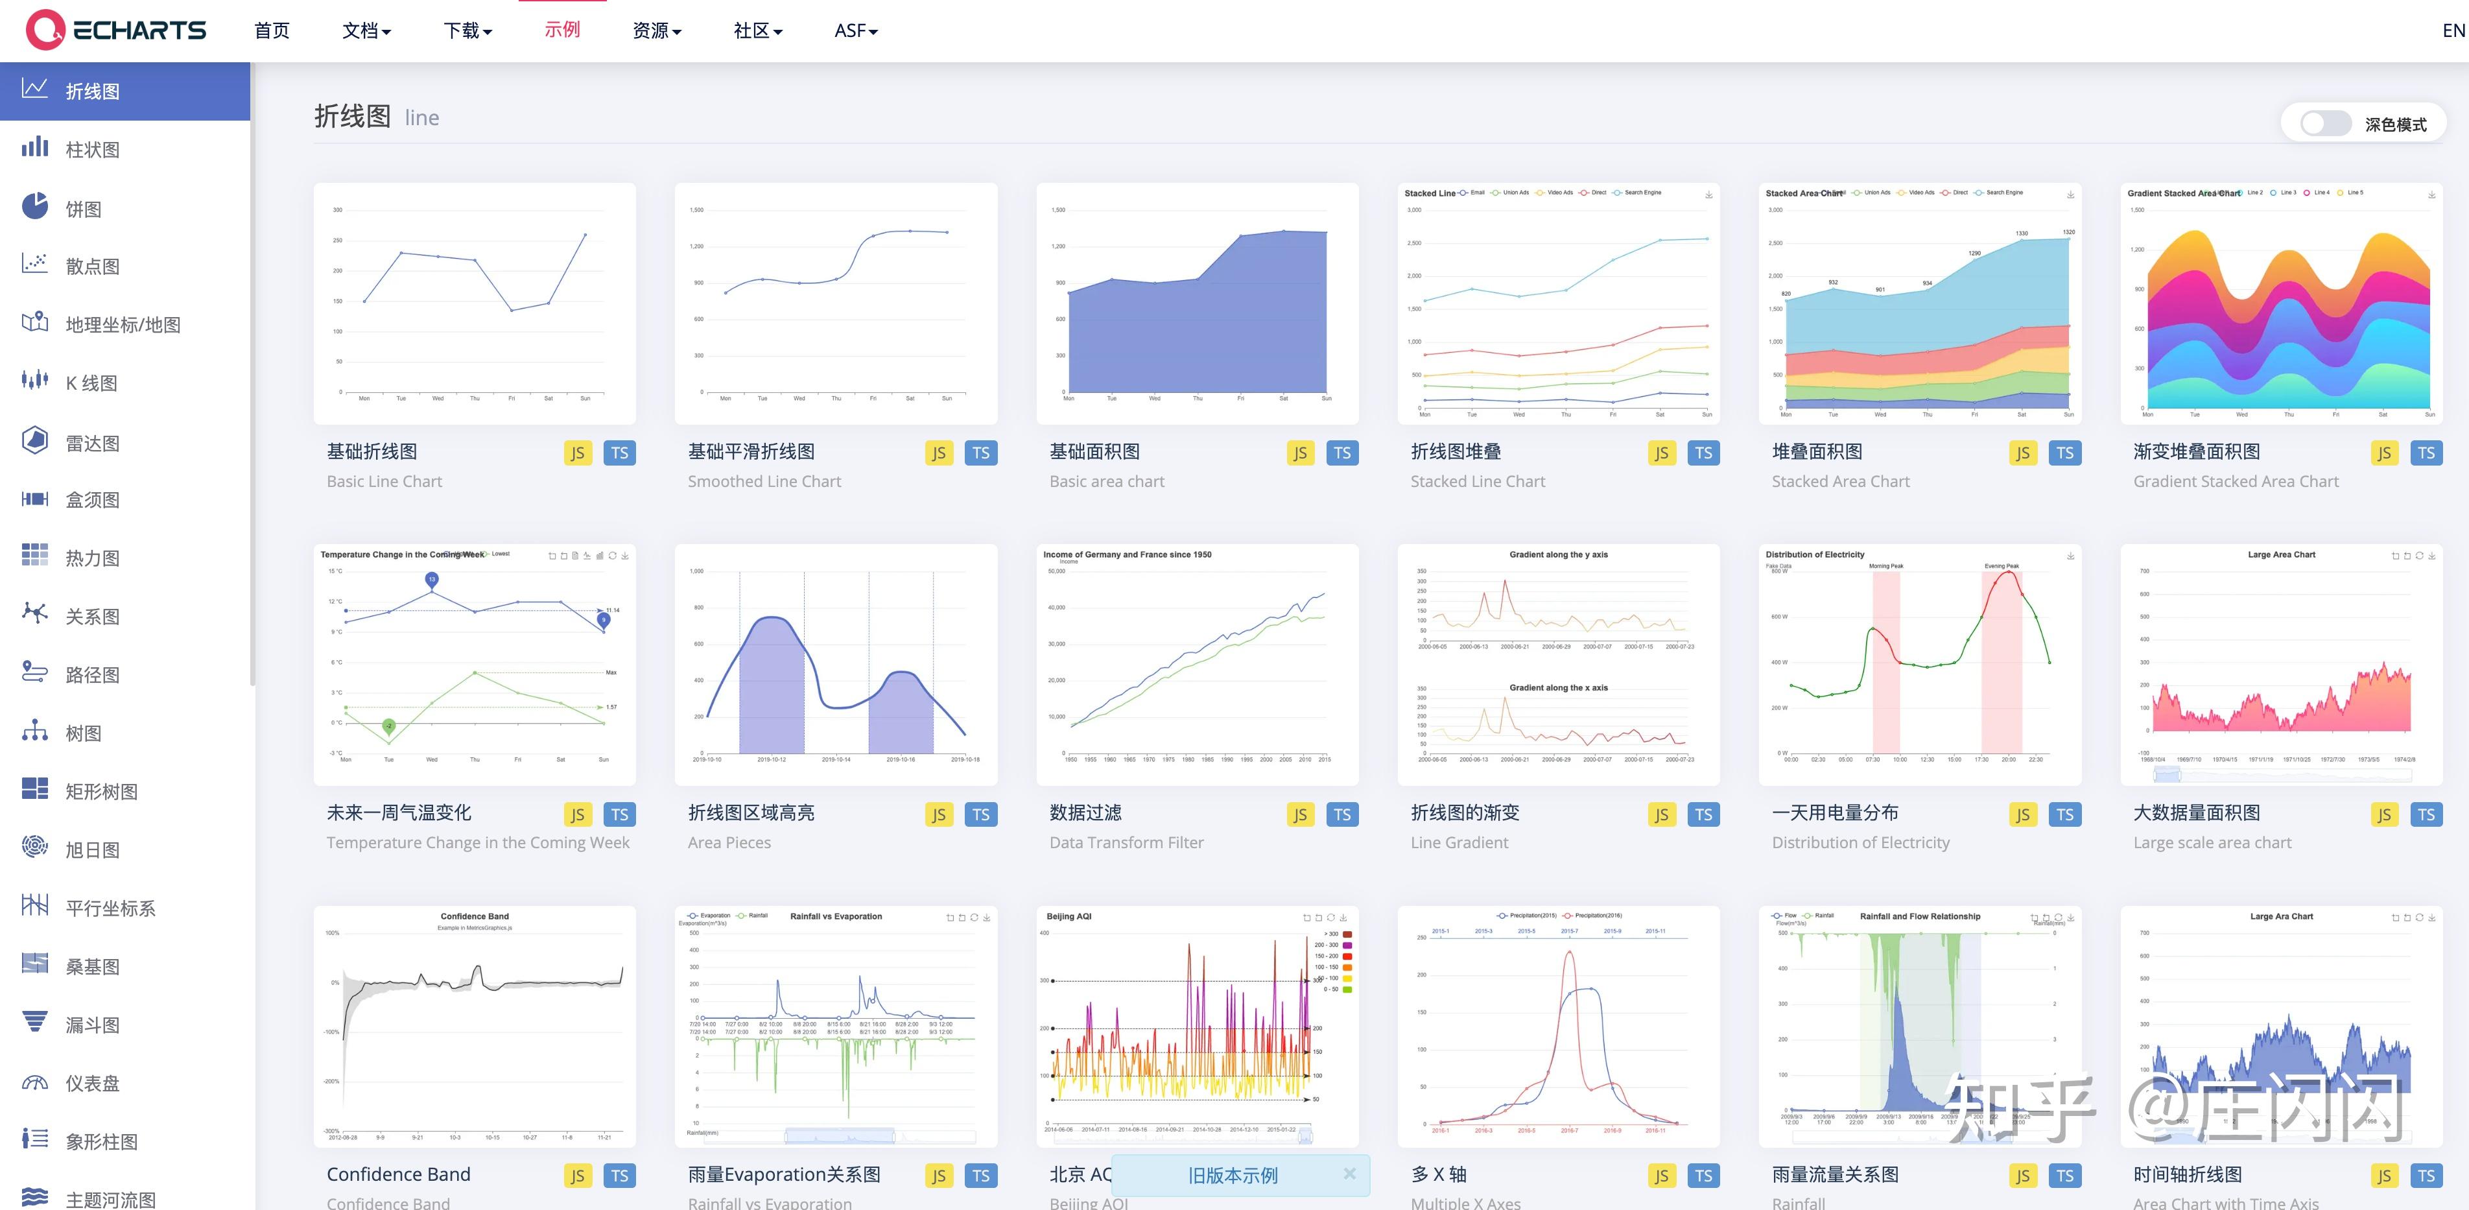Go to 首页 in the top menu
Screen dimensions: 2469x1210
point(271,30)
